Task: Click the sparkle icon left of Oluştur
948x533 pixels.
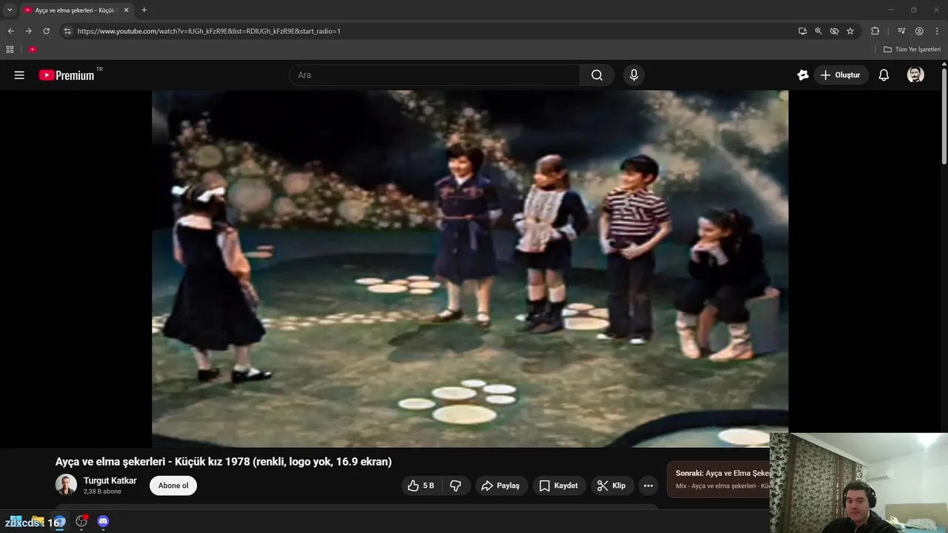Action: [803, 75]
